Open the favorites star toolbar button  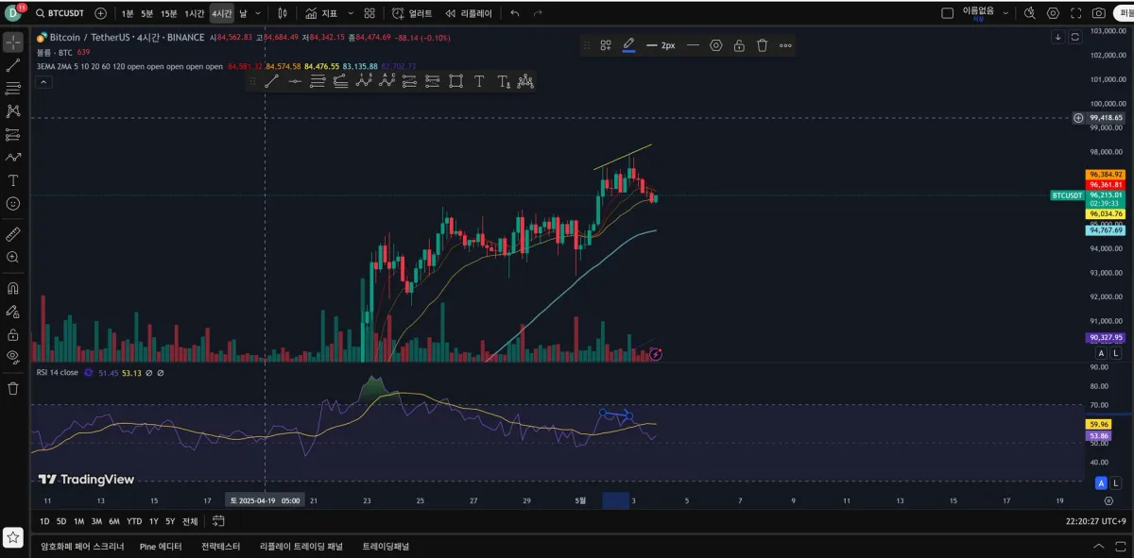click(12, 536)
